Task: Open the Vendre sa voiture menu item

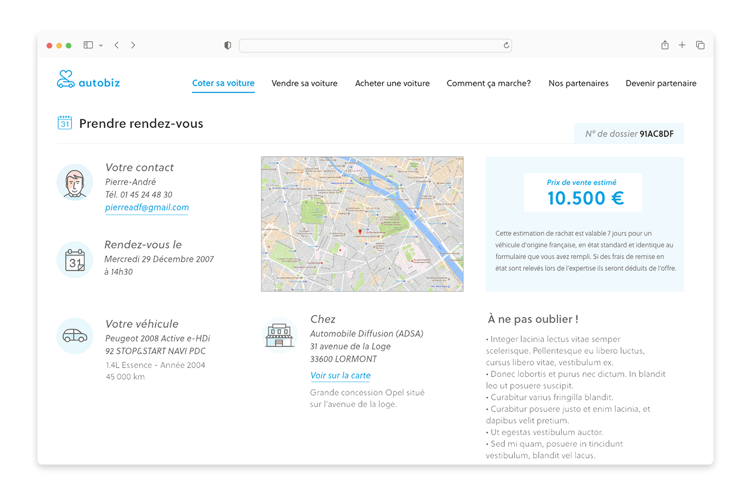Action: (304, 83)
